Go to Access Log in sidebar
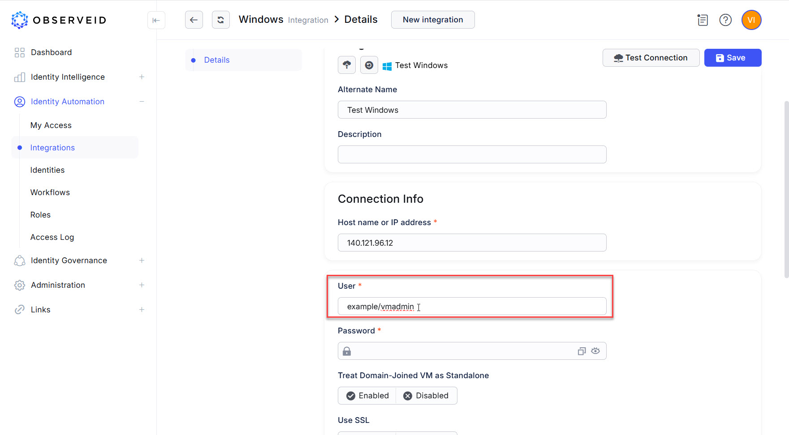 click(52, 237)
